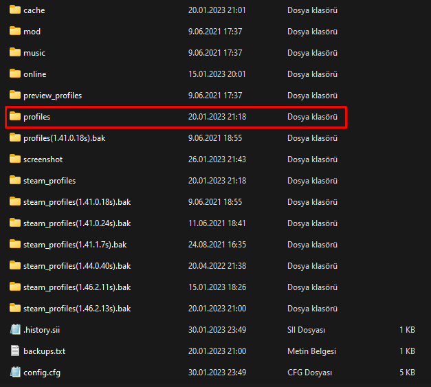The width and height of the screenshot is (431, 387).
Task: Select the folder name 'cache'
Action: click(x=34, y=10)
